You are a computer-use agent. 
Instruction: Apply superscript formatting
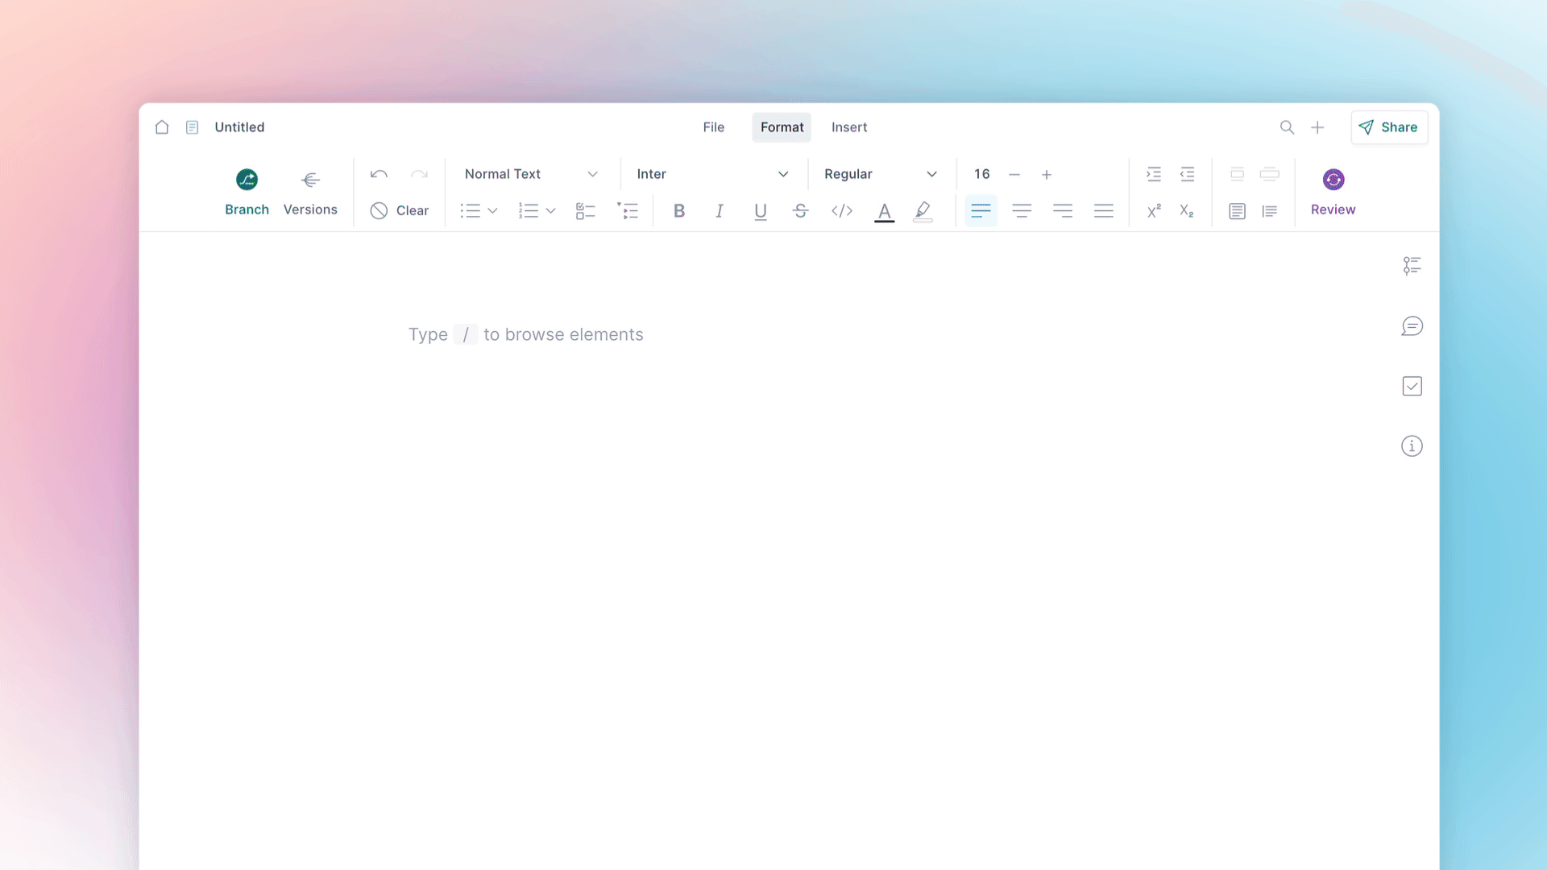(x=1153, y=210)
